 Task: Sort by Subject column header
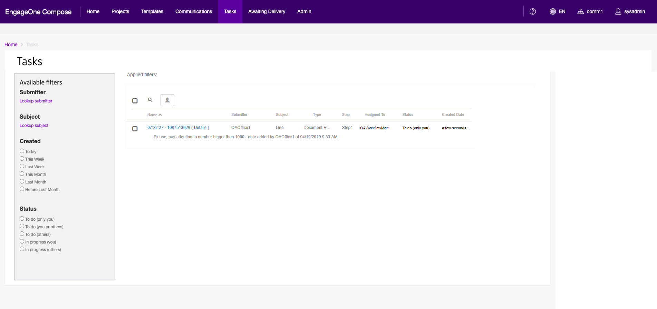coord(282,114)
